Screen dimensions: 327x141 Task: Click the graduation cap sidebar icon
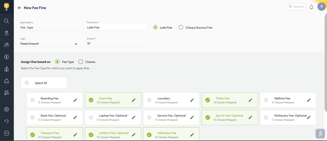(6, 93)
